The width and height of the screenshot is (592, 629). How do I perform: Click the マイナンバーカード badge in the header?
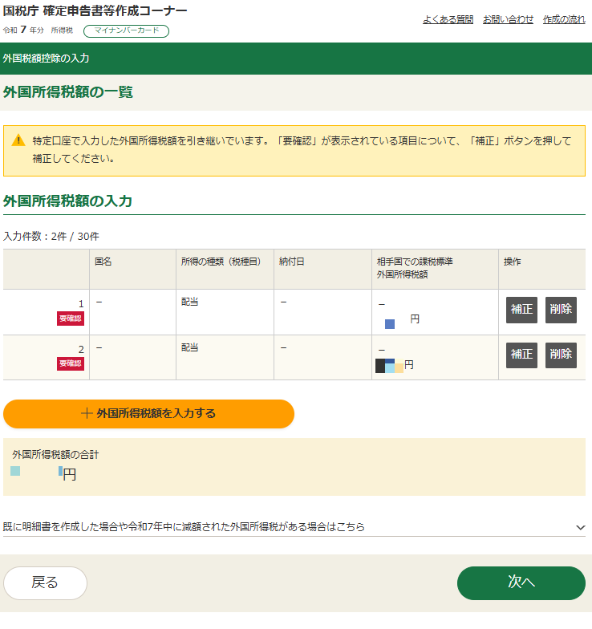click(x=126, y=30)
